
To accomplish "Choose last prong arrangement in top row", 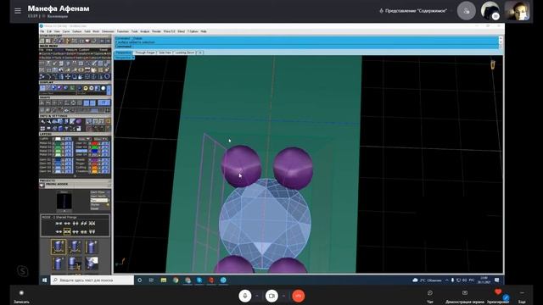I will (x=92, y=224).
